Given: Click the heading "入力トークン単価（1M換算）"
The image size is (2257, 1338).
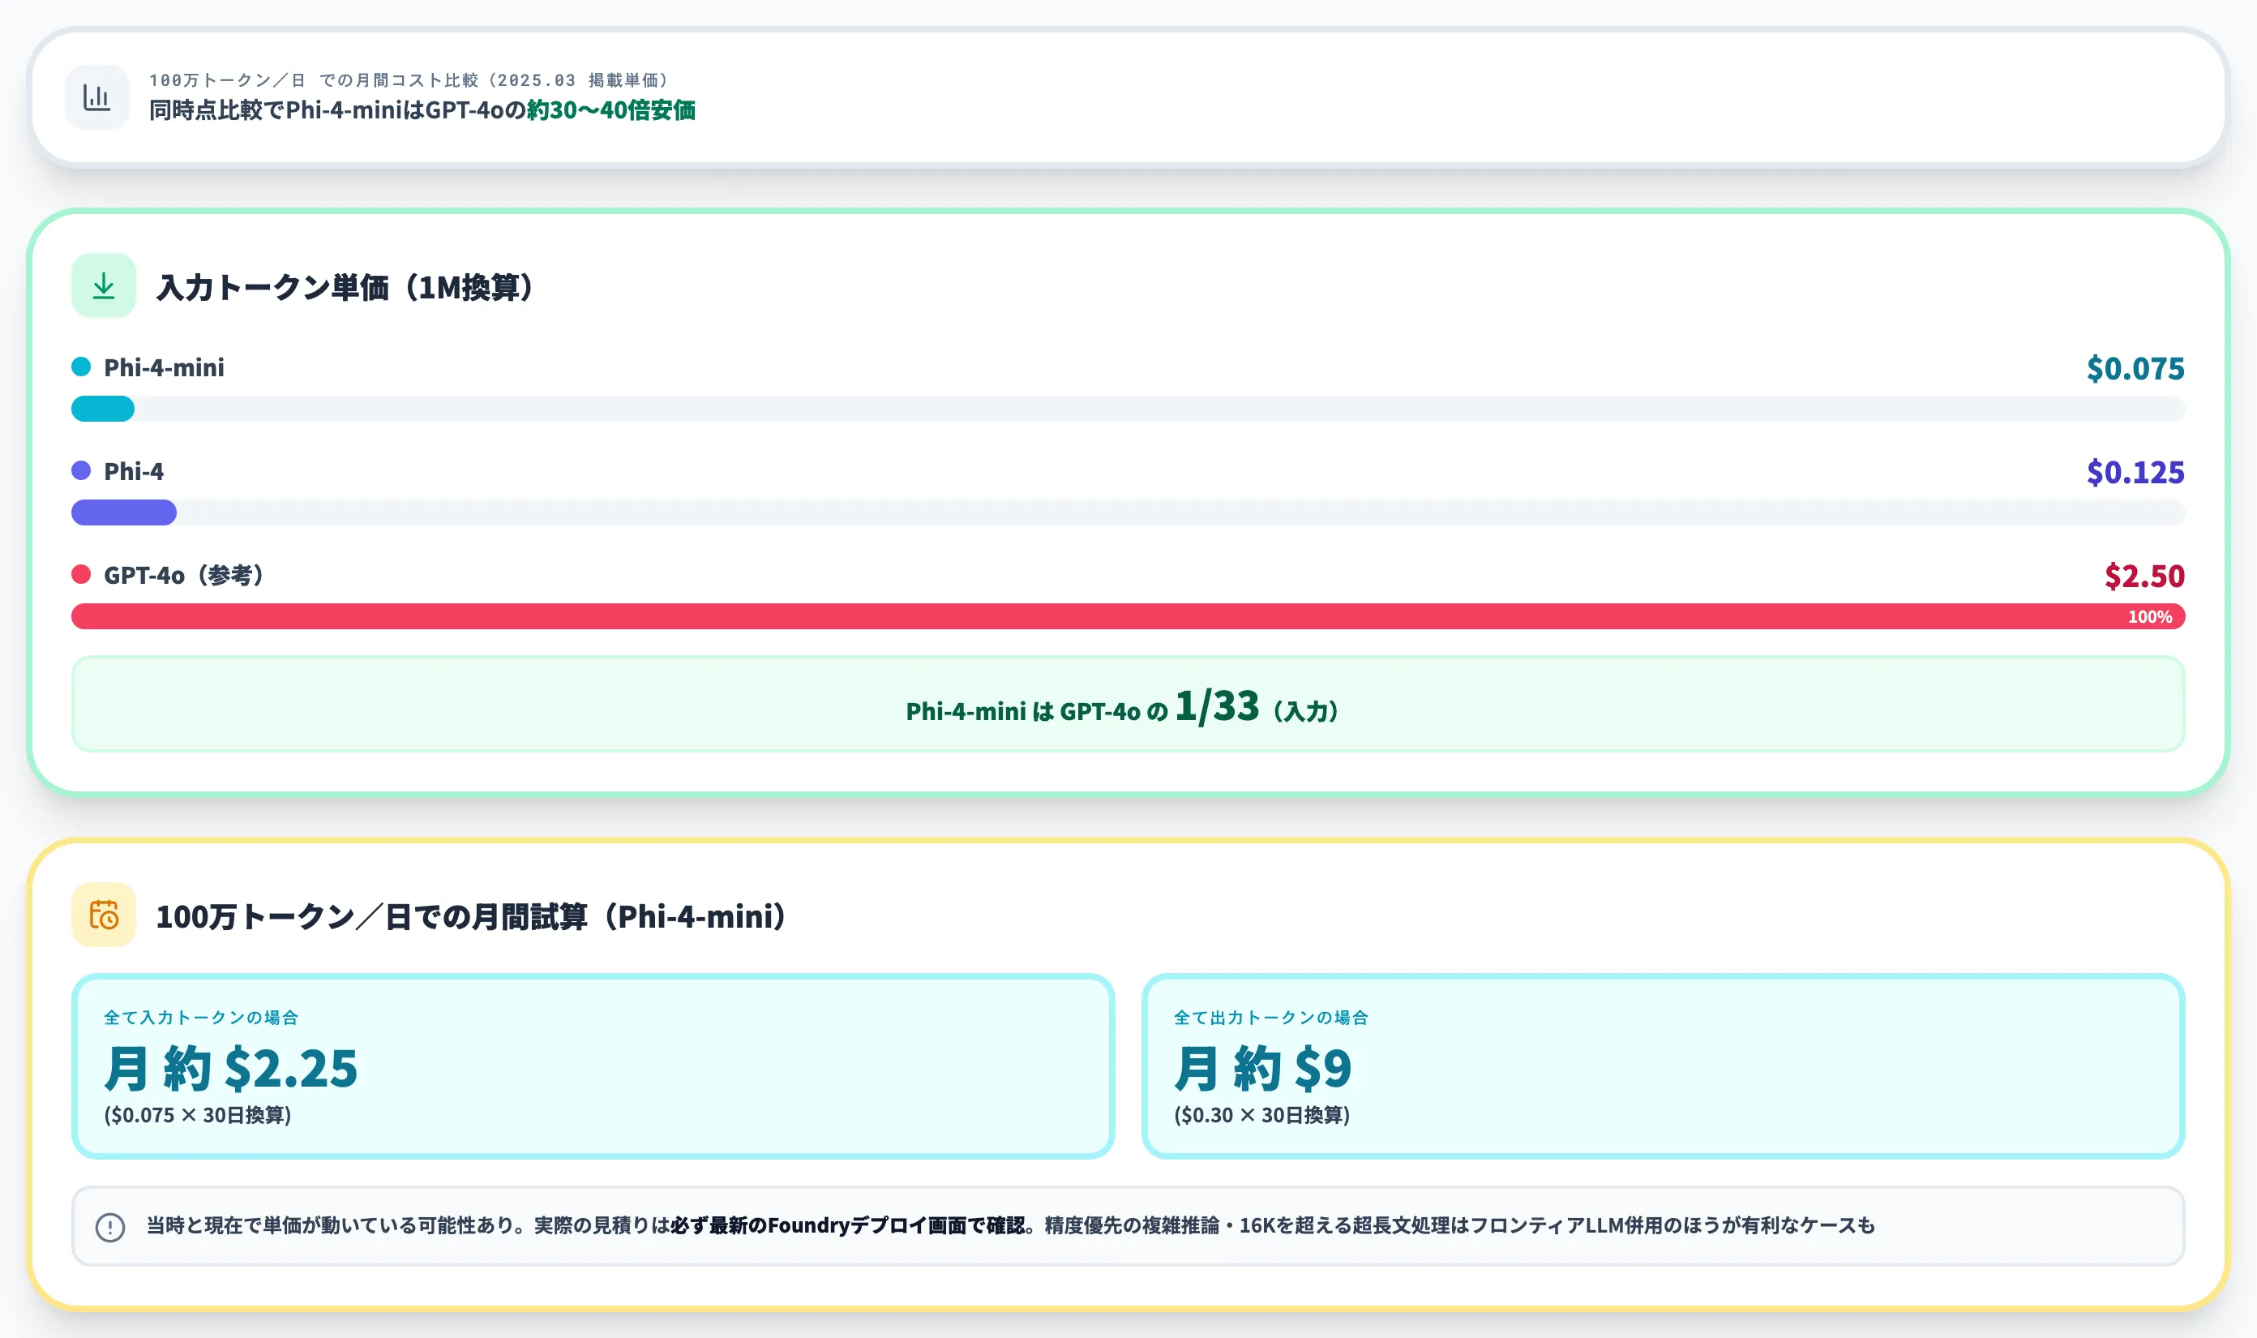Looking at the screenshot, I should [x=346, y=288].
